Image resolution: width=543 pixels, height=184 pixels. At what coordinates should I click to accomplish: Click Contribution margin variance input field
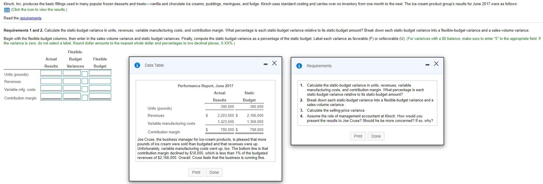(x=72, y=97)
